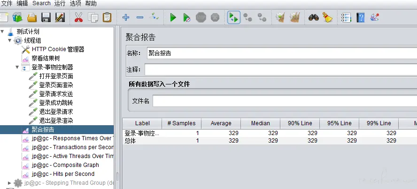Collapse all nodes with the blue minus icon
417x189 pixels.
(140, 17)
